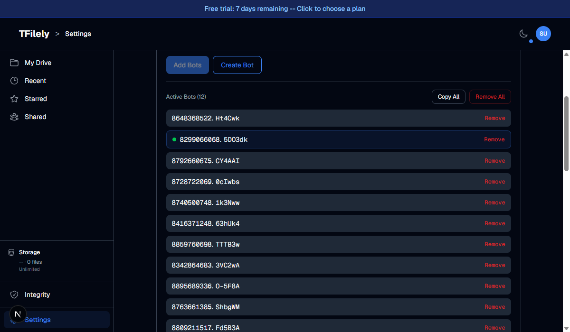Click the Shared people icon
The width and height of the screenshot is (570, 332).
click(14, 117)
